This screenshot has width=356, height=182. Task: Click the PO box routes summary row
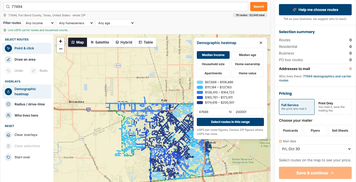[x=315, y=60]
